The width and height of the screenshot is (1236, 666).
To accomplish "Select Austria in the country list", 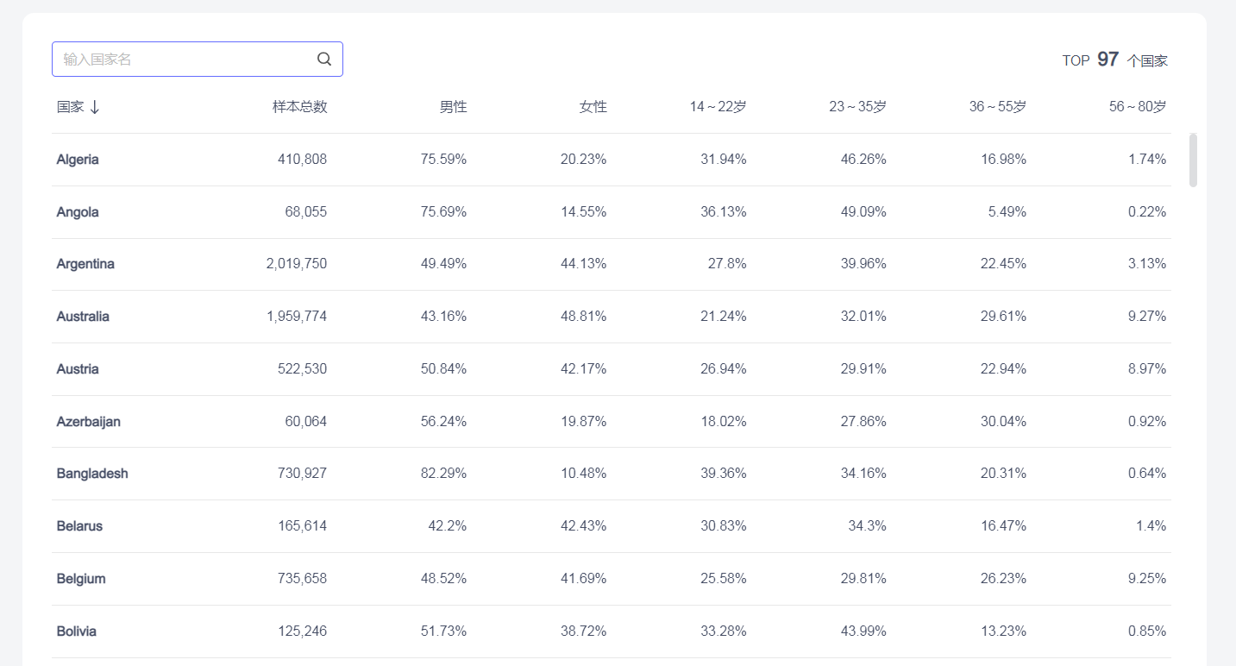I will [x=78, y=369].
